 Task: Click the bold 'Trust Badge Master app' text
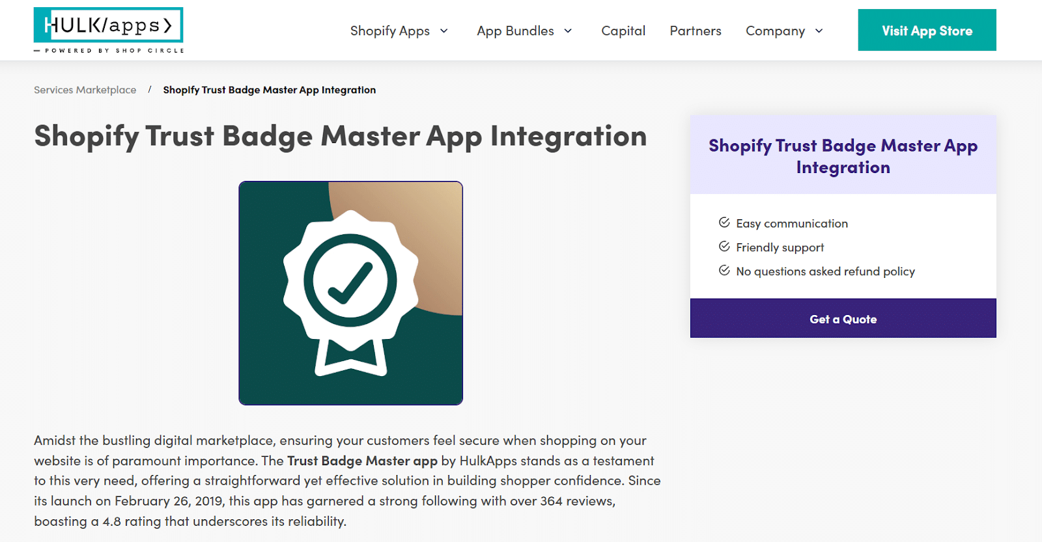pos(362,461)
